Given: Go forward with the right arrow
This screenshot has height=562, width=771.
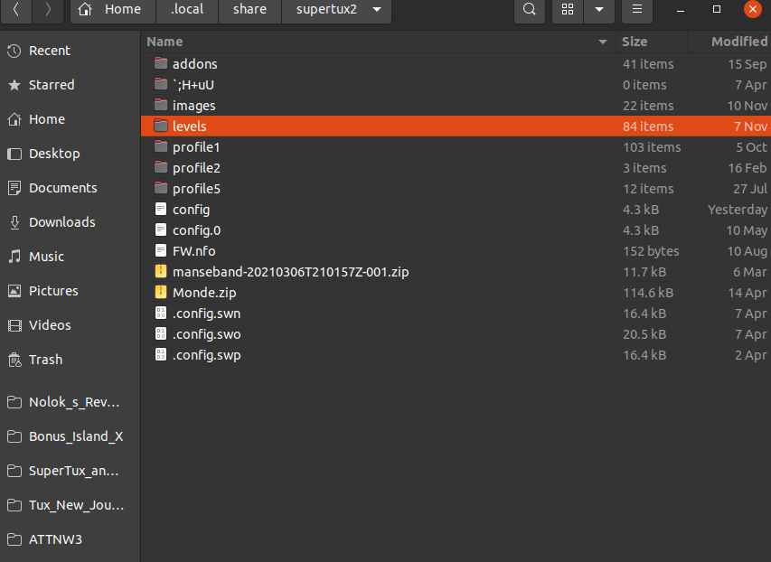Looking at the screenshot, I should 48,10.
